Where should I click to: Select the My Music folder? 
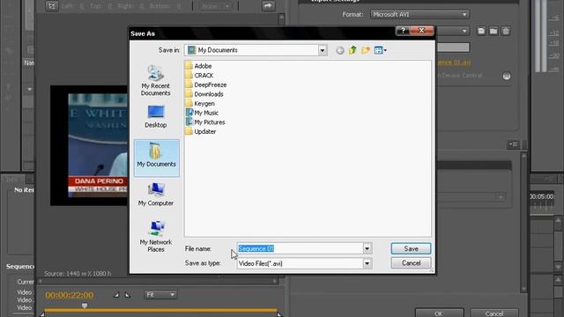pyautogui.click(x=202, y=113)
